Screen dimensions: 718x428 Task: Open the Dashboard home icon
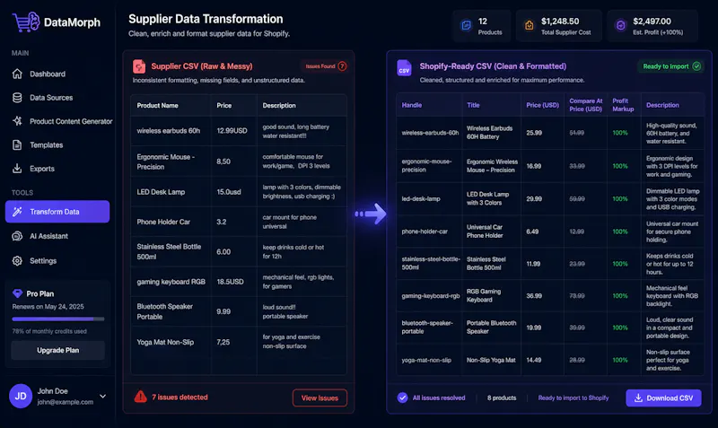pos(17,74)
